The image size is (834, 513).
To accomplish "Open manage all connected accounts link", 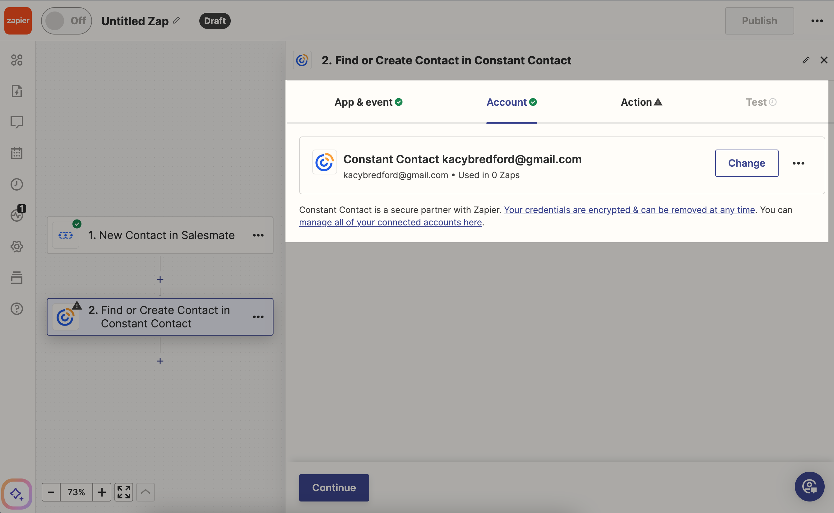I will pos(390,222).
